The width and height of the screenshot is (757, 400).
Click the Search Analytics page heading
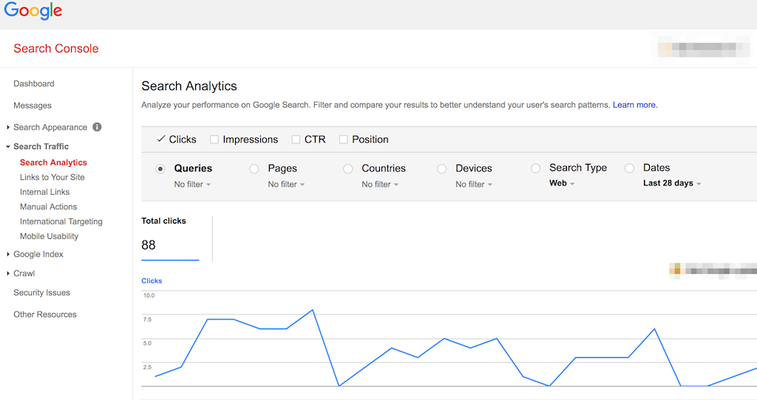(189, 86)
